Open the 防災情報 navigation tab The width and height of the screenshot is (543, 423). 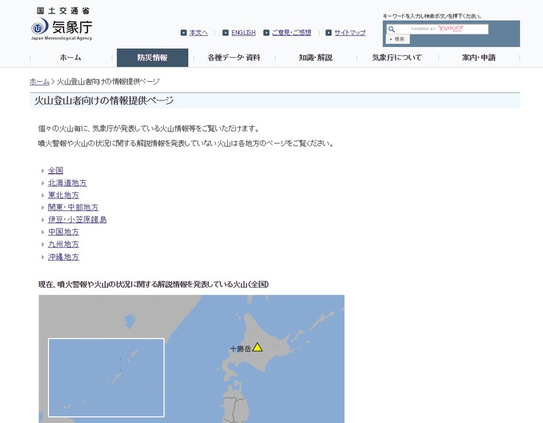[x=152, y=58]
